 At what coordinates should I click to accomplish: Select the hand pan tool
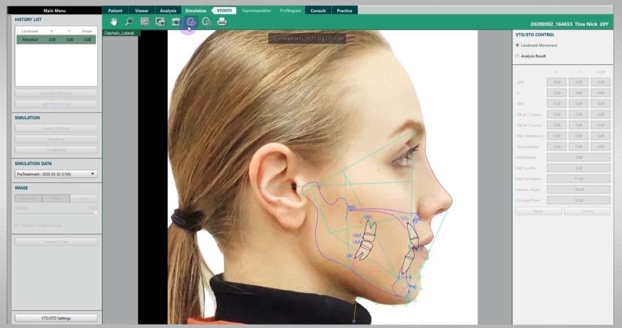[113, 21]
